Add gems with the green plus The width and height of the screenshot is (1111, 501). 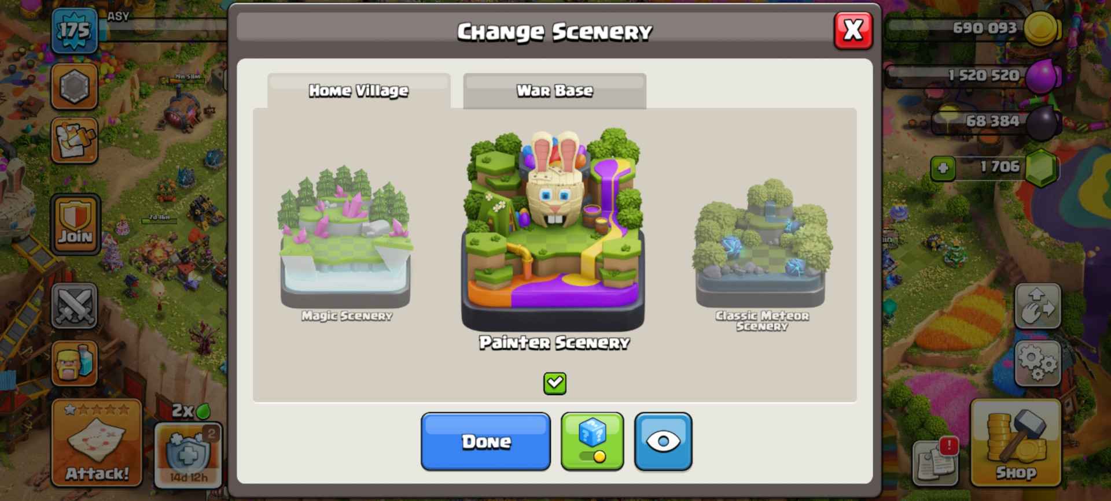[943, 168]
